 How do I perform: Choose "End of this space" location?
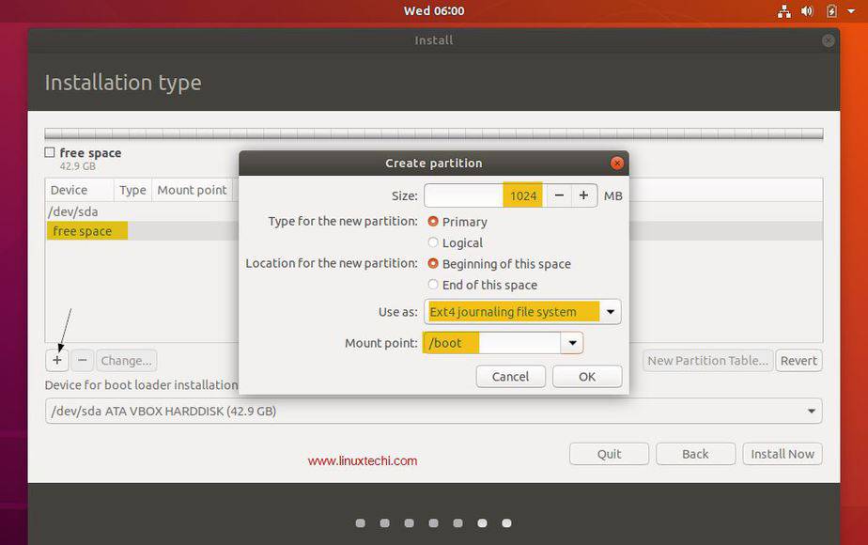(x=433, y=285)
